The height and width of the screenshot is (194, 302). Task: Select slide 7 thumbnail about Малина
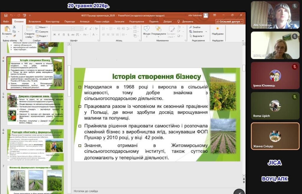[35, 179]
